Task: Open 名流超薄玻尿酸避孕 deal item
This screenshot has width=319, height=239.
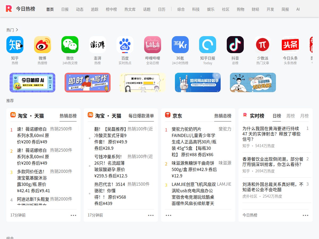Action: (111, 166)
